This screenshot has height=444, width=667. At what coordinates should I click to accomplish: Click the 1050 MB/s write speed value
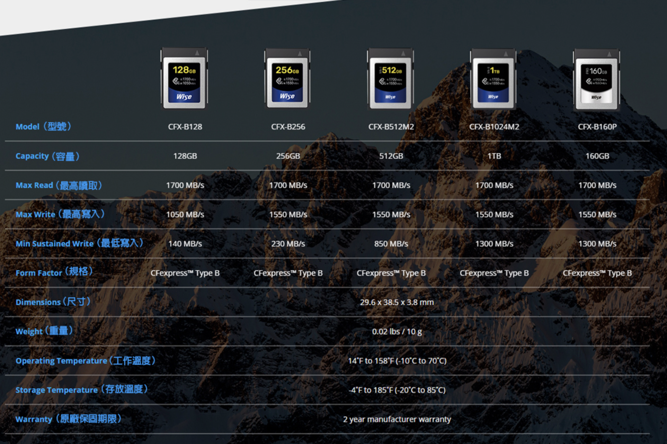pyautogui.click(x=185, y=214)
